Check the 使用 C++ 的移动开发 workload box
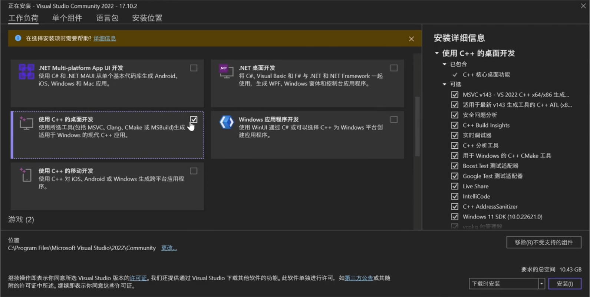 194,171
